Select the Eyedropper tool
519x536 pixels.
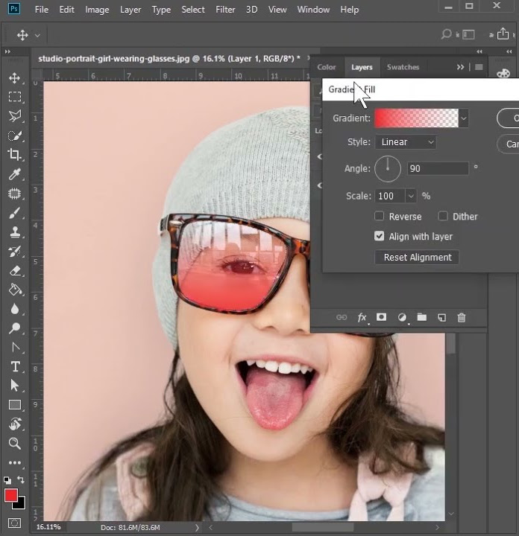coord(14,174)
